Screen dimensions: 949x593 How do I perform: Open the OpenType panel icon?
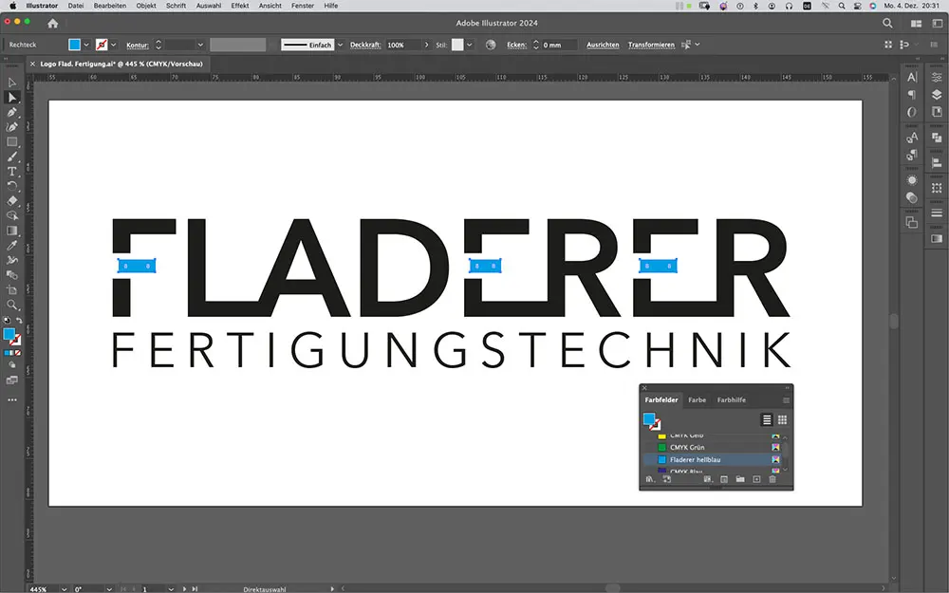pos(912,112)
